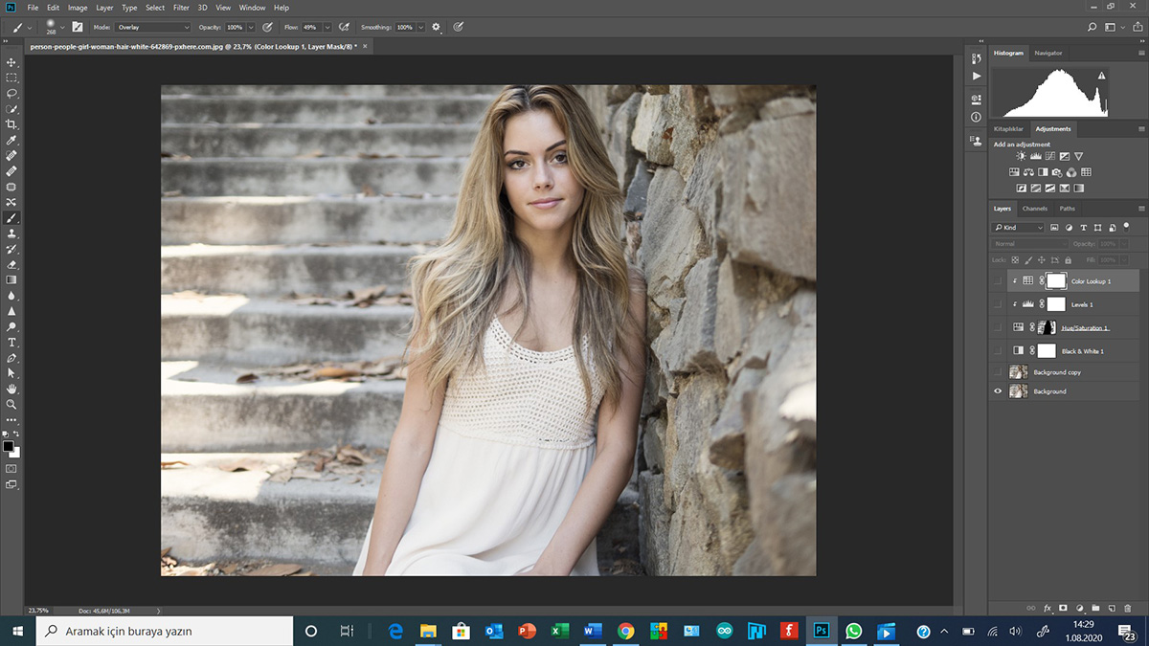Select the Eyedropper tool
Image resolution: width=1149 pixels, height=646 pixels.
click(x=11, y=140)
